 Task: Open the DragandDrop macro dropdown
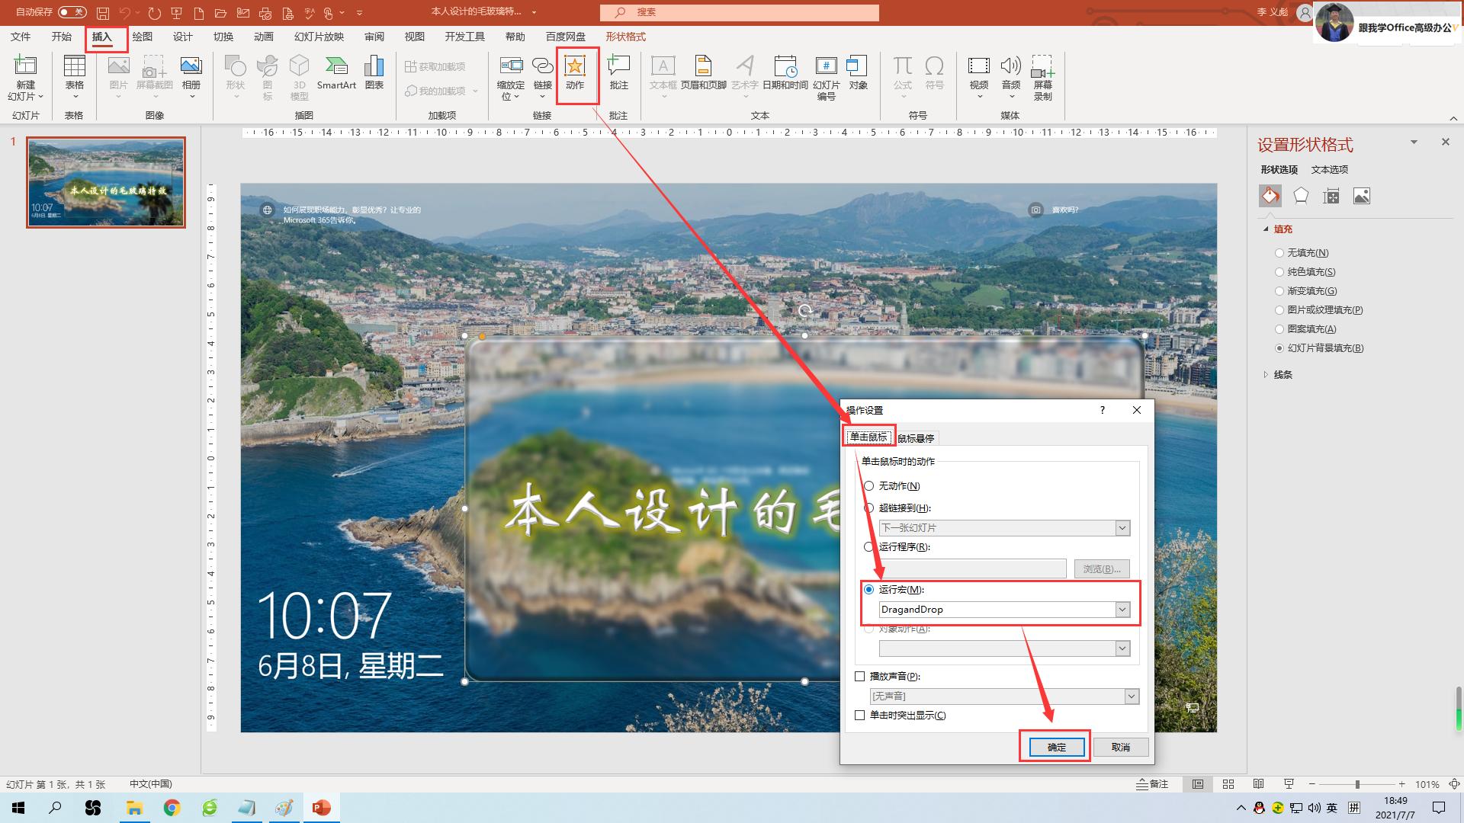pos(1122,610)
